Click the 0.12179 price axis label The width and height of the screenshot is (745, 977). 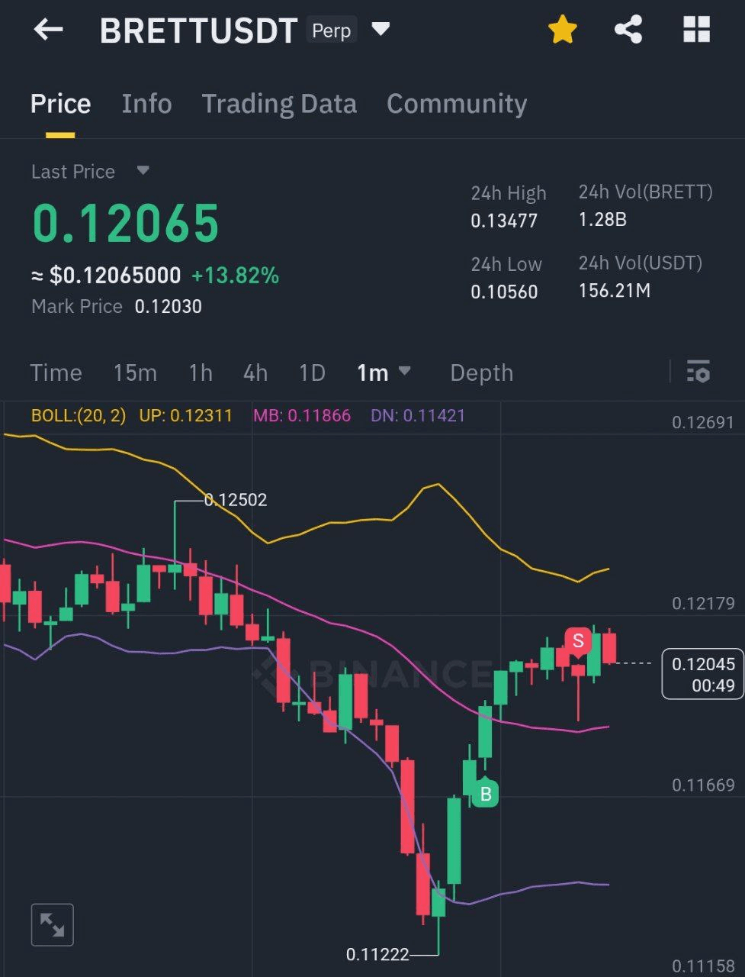click(x=702, y=604)
